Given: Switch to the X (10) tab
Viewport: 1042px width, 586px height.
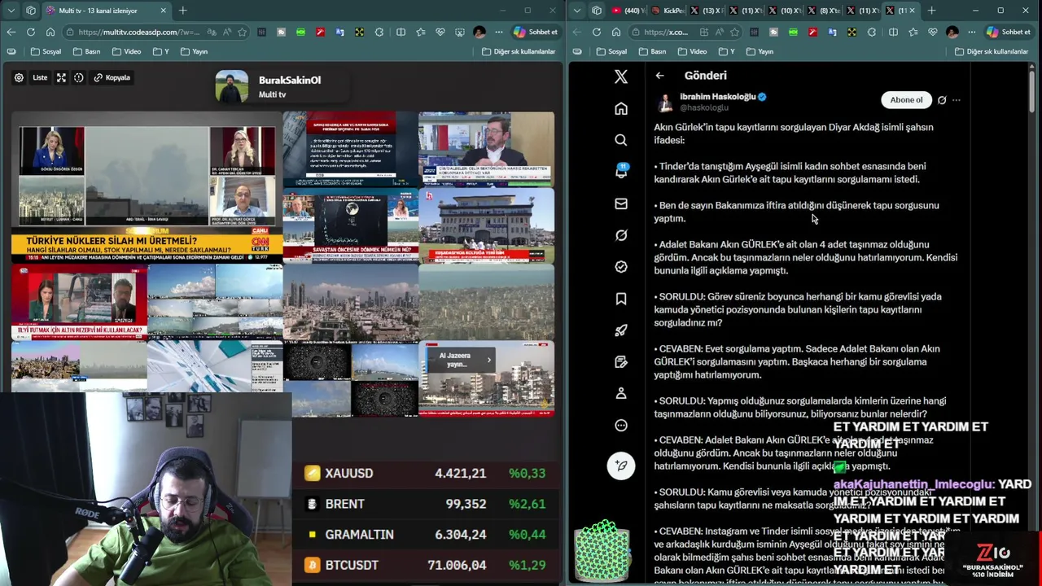Looking at the screenshot, I should click(783, 11).
